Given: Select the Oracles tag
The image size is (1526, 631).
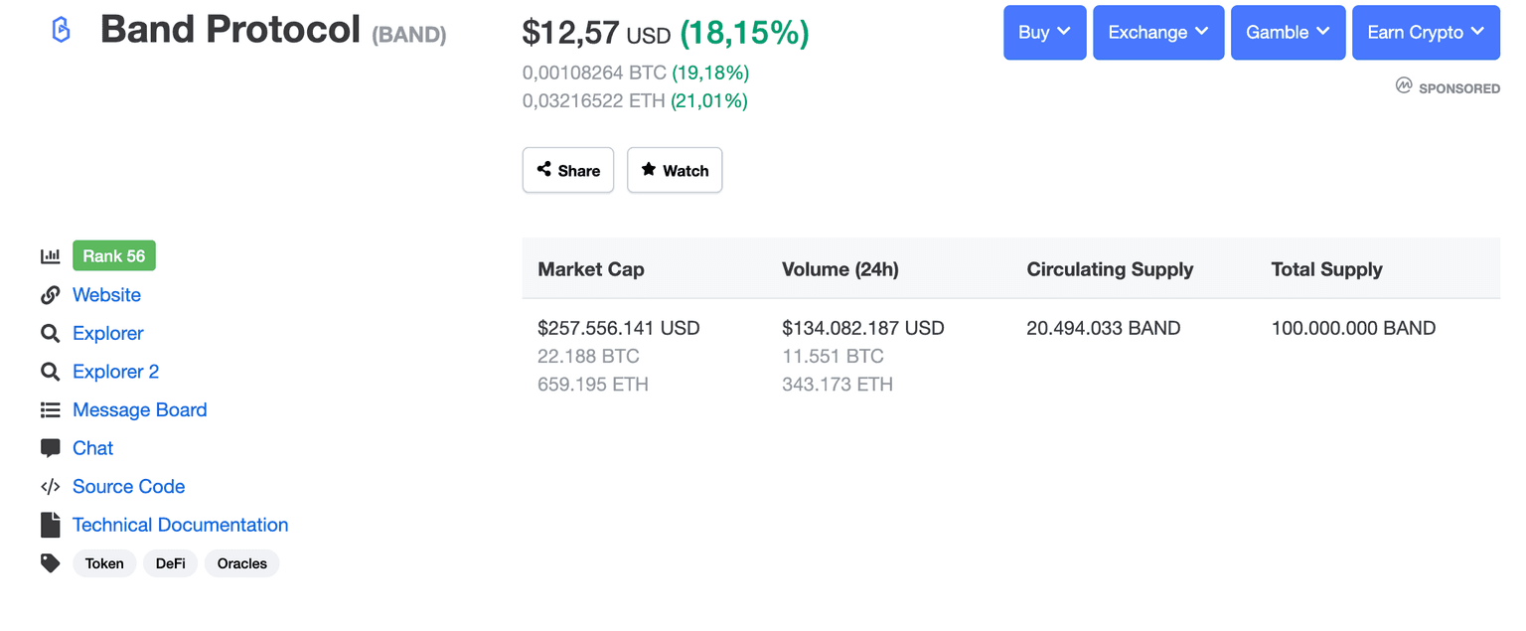Looking at the screenshot, I should (242, 563).
